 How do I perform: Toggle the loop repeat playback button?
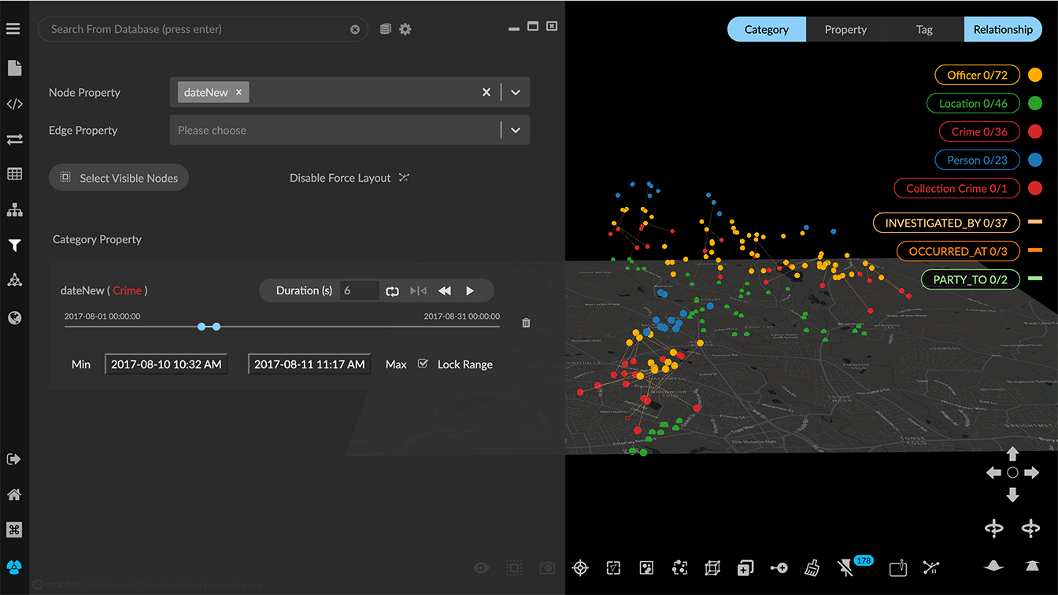click(392, 291)
